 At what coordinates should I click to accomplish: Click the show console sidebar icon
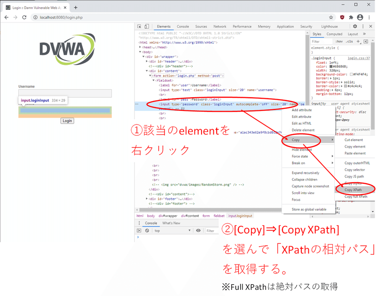click(139, 231)
